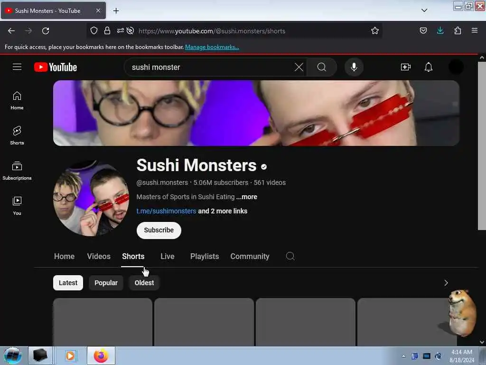486x365 pixels.
Task: Click the channel banner image
Action: click(256, 113)
